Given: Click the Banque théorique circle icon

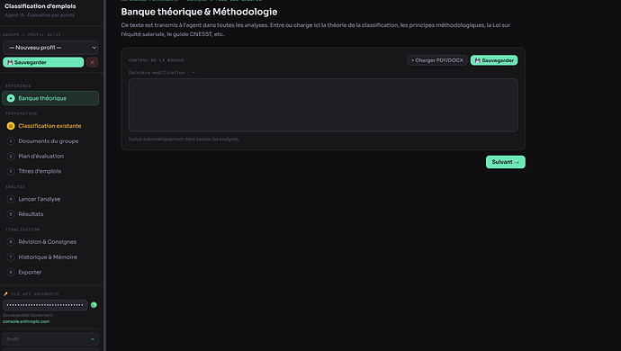Looking at the screenshot, I should pos(11,98).
